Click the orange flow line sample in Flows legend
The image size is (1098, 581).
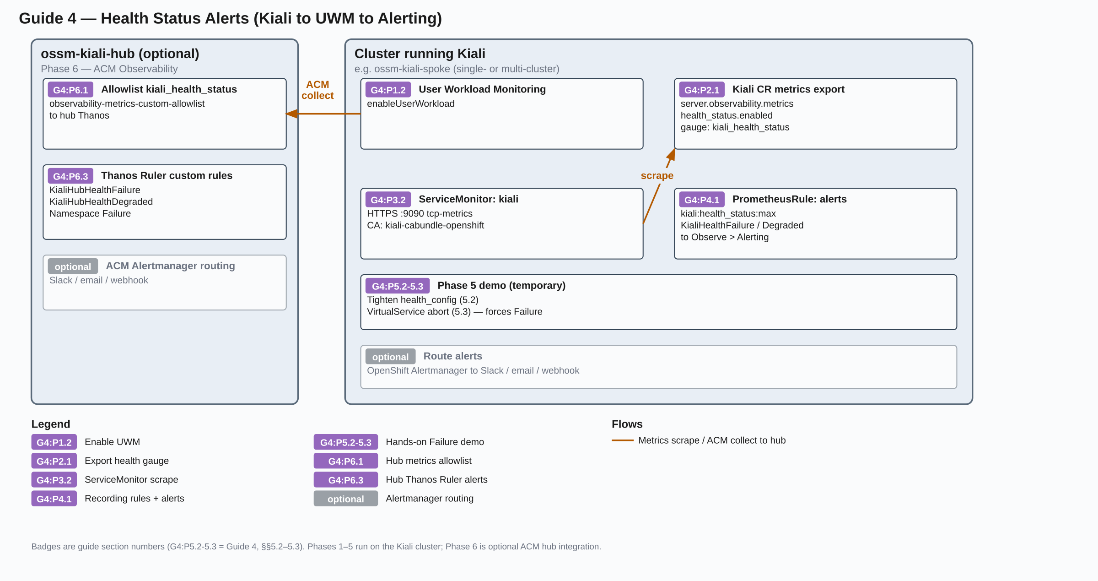pos(623,440)
